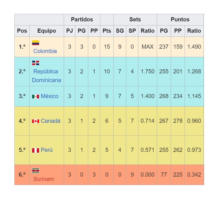The image size is (217, 200).
Task: Click the Canada flag icon
Action: click(35, 121)
